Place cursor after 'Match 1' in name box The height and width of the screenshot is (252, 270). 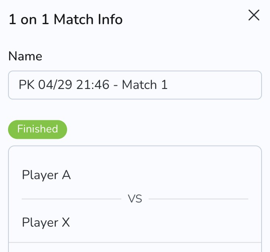(177, 85)
